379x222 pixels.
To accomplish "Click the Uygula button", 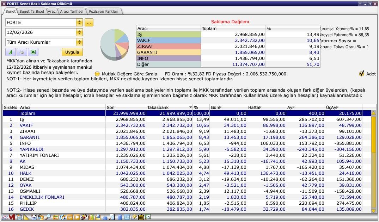I will (72, 52).
